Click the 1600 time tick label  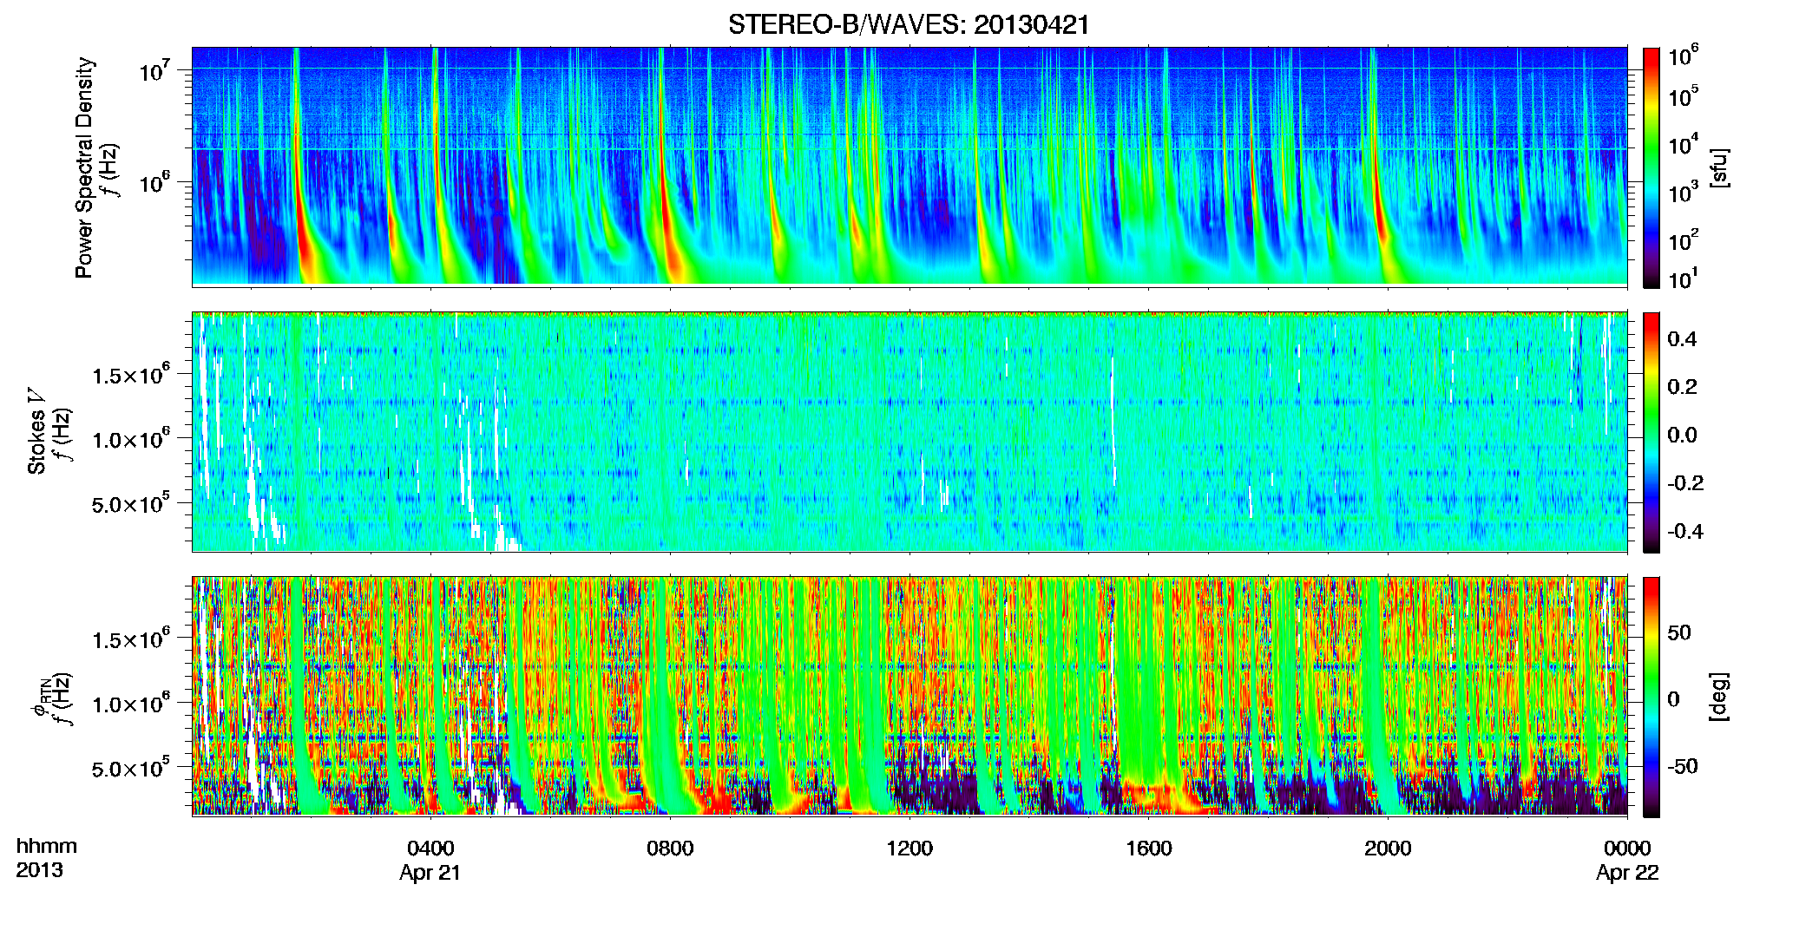(1149, 848)
